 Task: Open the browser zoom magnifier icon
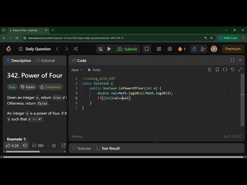pyautogui.click(x=206, y=38)
